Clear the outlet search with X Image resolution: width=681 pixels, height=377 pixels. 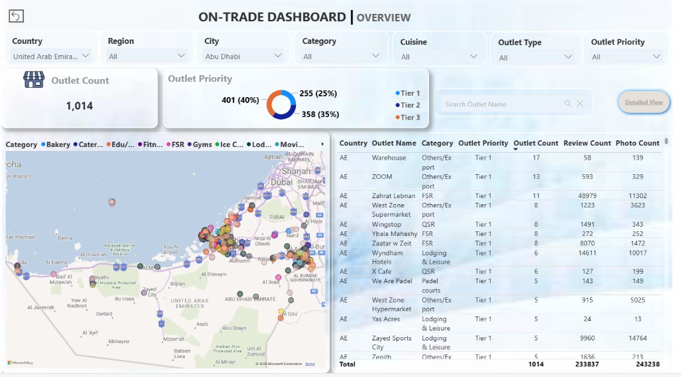click(x=580, y=103)
